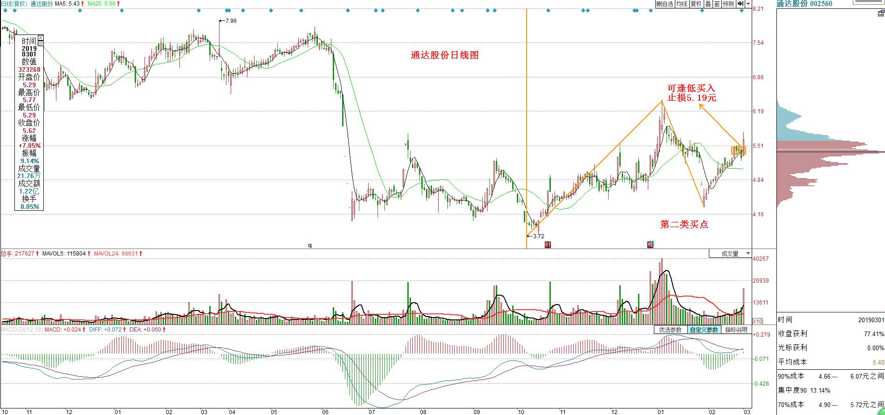
Task: Click red arrow after 总手 217627
Action: [x=37, y=254]
